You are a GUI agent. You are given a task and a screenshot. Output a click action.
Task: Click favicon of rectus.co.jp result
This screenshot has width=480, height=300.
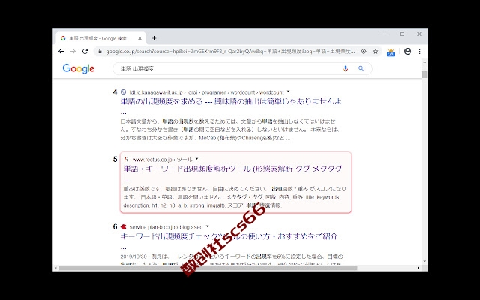[126, 160]
